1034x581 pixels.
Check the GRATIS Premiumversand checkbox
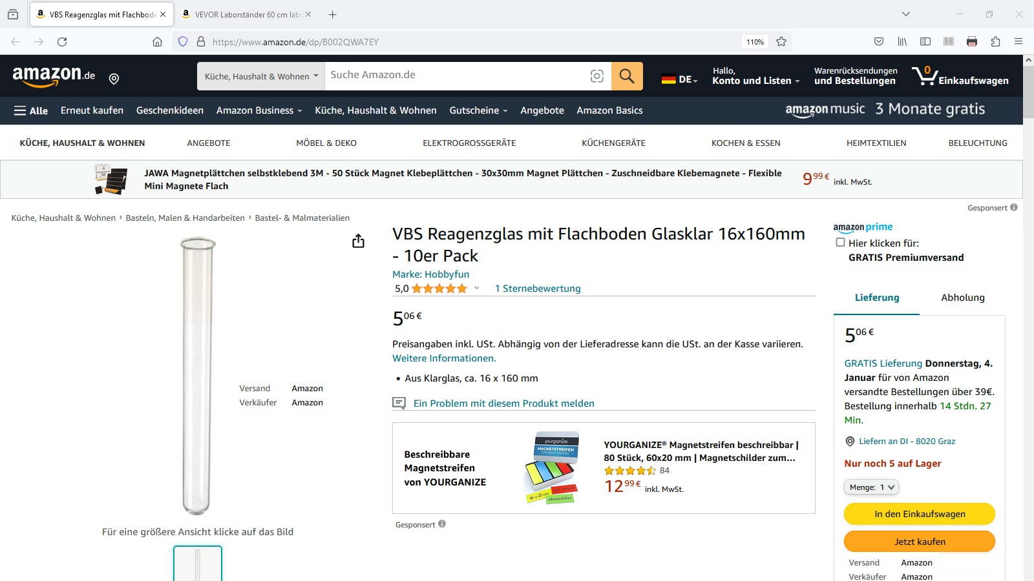pos(840,242)
